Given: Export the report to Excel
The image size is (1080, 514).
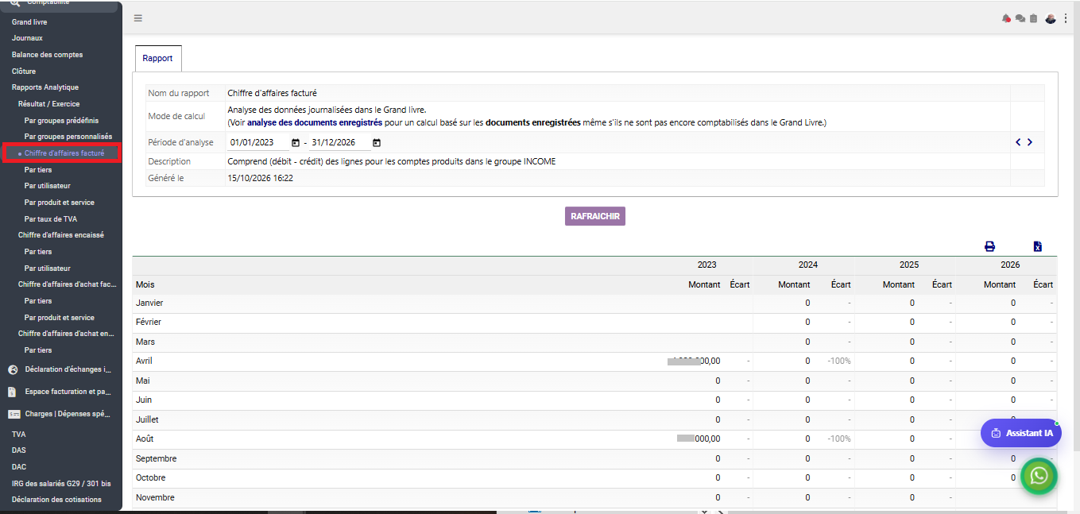Looking at the screenshot, I should pos(1037,246).
